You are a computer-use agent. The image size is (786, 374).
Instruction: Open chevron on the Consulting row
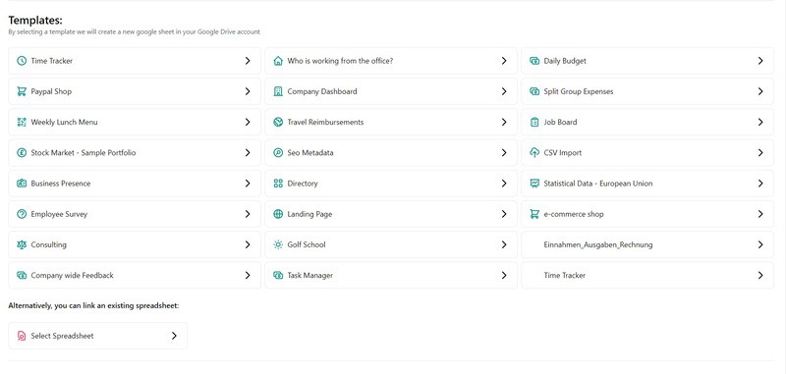[248, 244]
